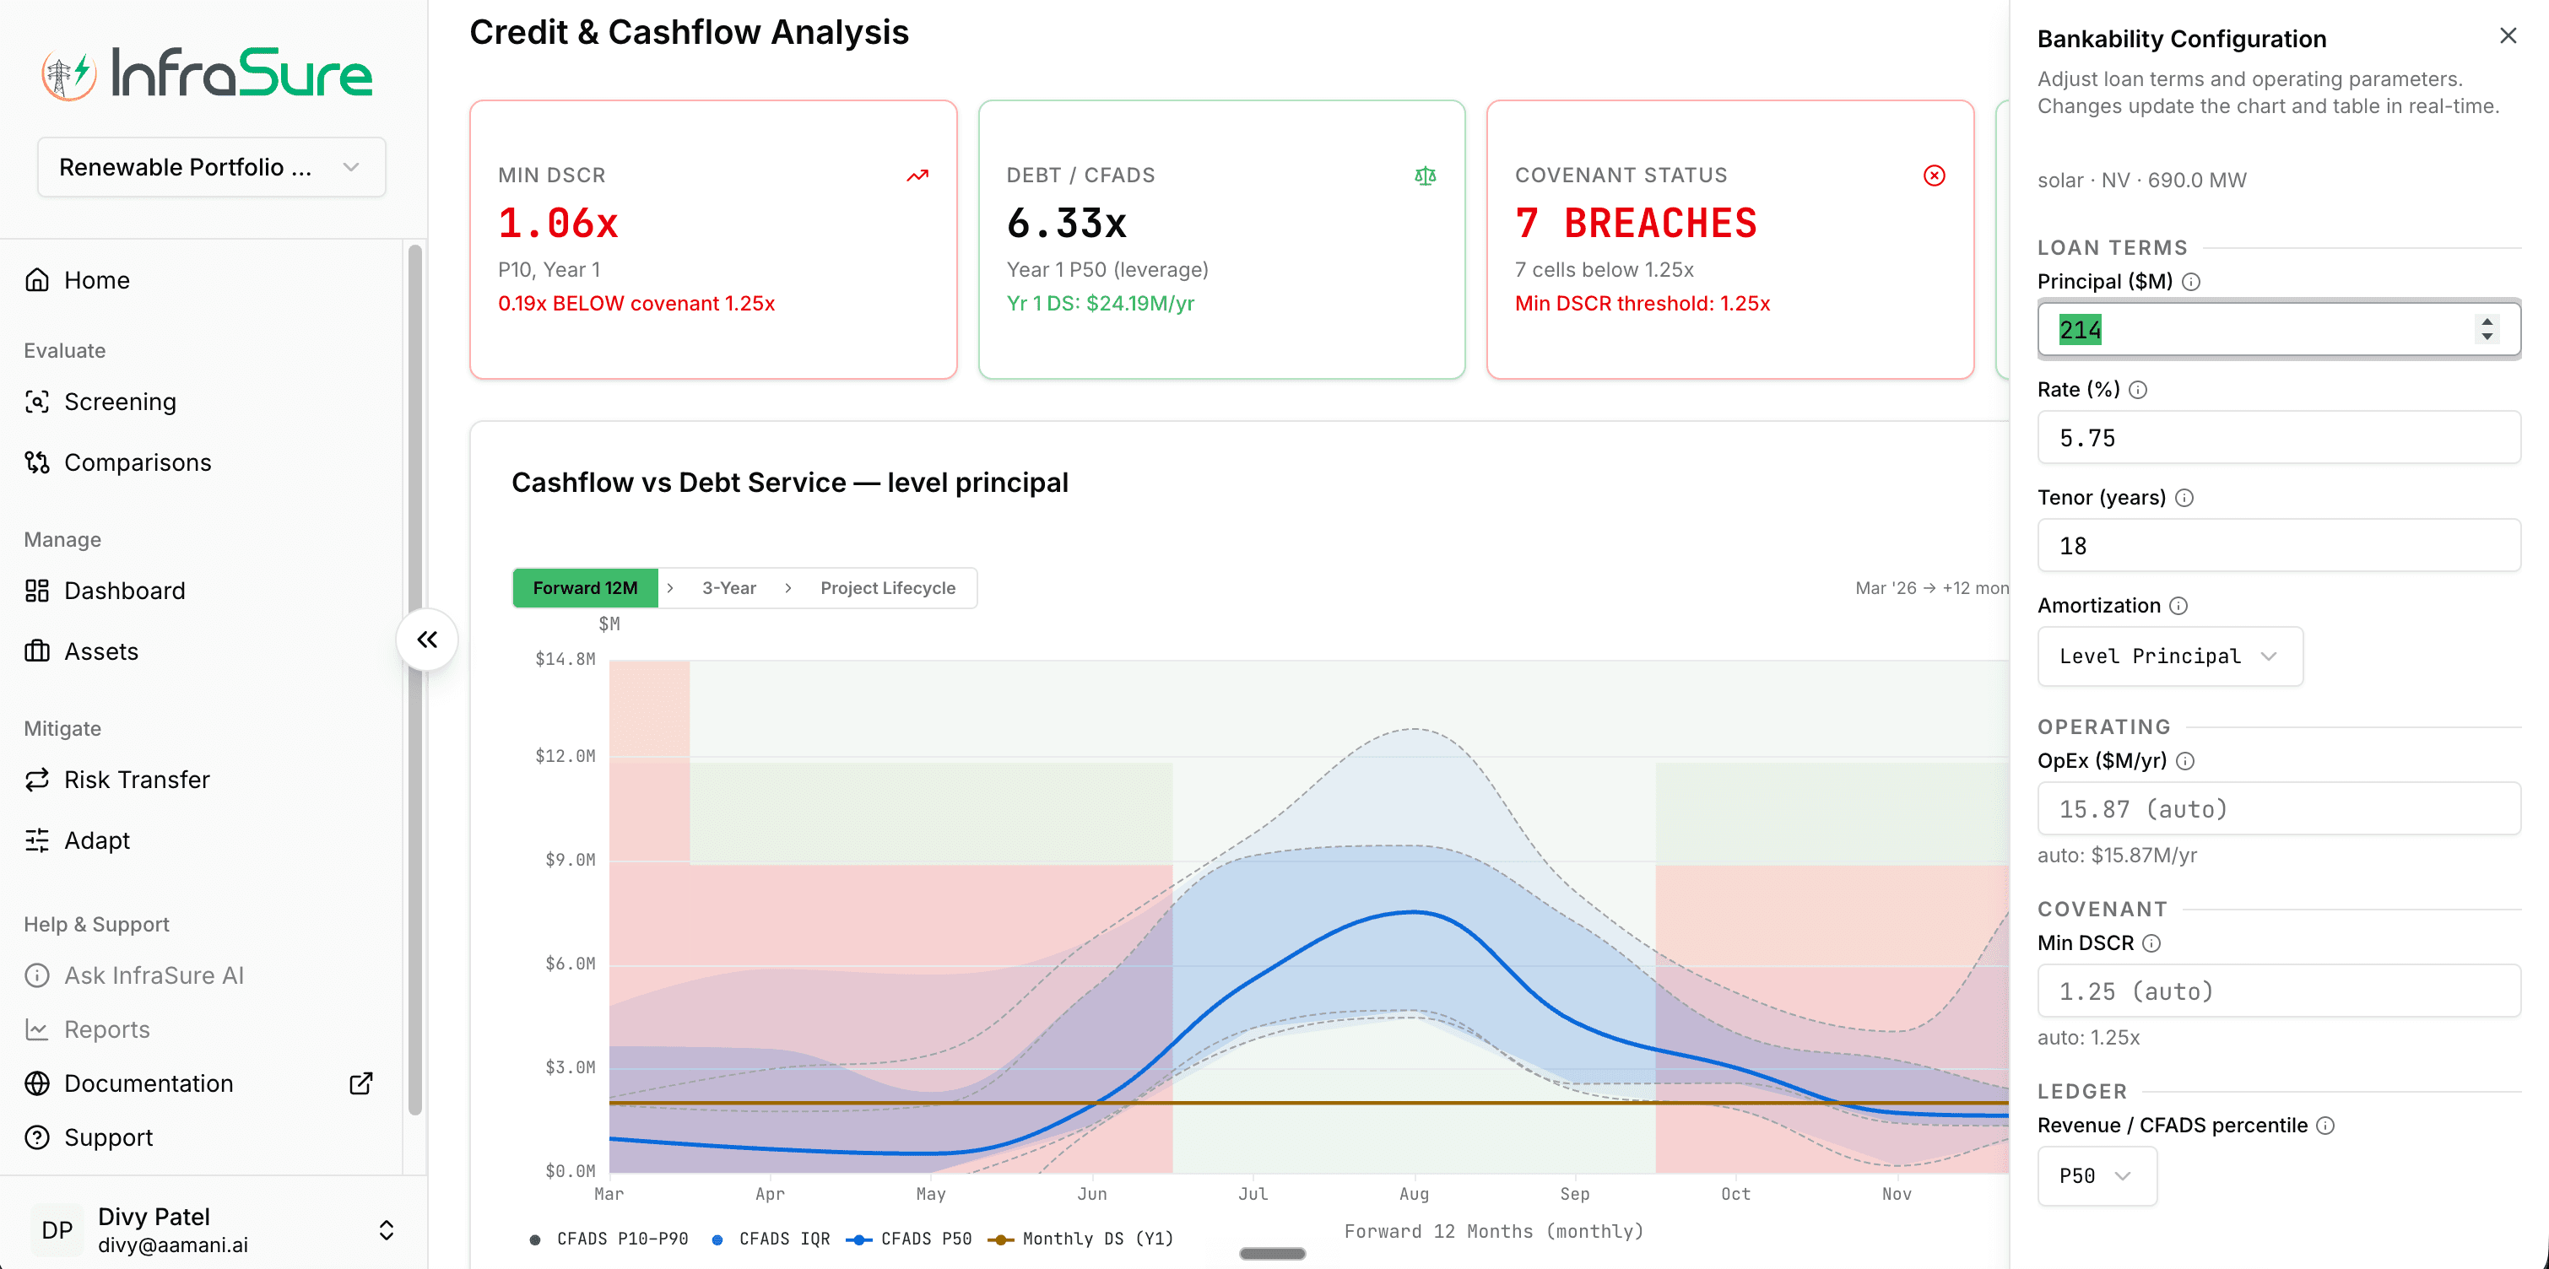Click the horizontal scrollbar below the chart

click(x=1271, y=1253)
